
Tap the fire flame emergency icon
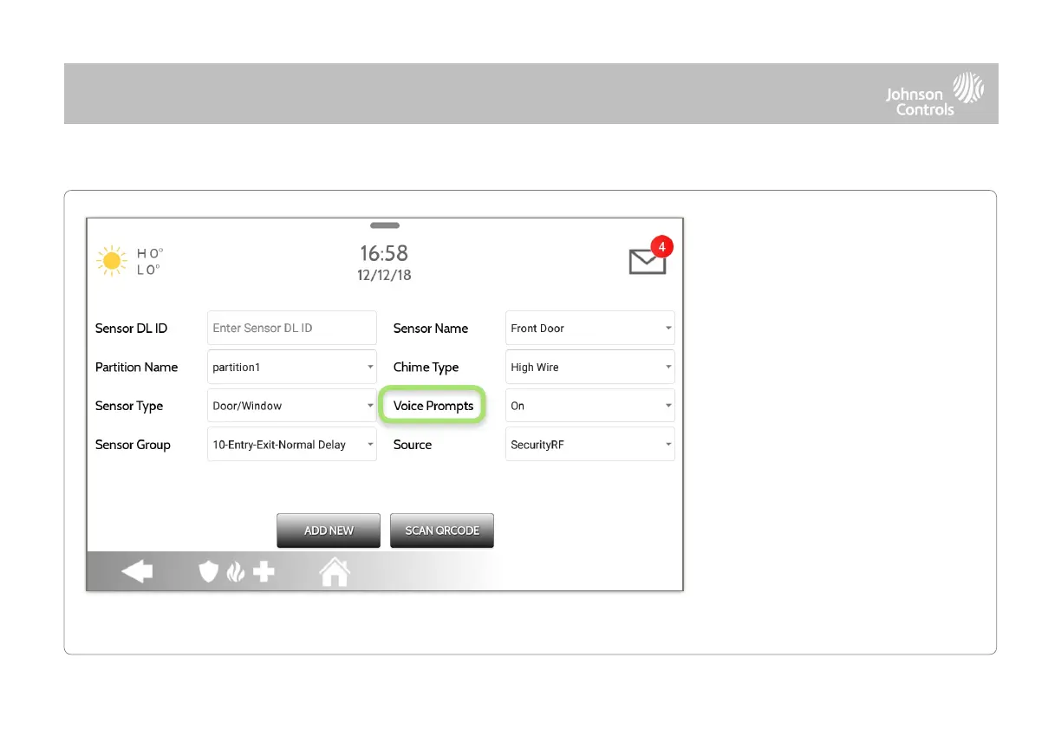235,572
